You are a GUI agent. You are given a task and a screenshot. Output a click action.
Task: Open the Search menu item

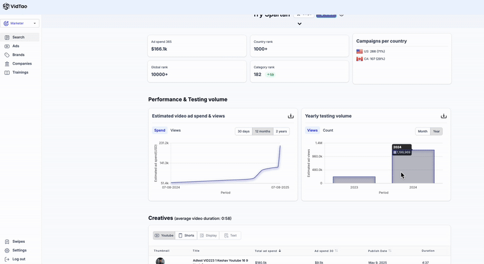[x=20, y=37]
